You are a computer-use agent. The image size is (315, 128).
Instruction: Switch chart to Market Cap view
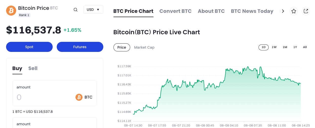tap(144, 47)
